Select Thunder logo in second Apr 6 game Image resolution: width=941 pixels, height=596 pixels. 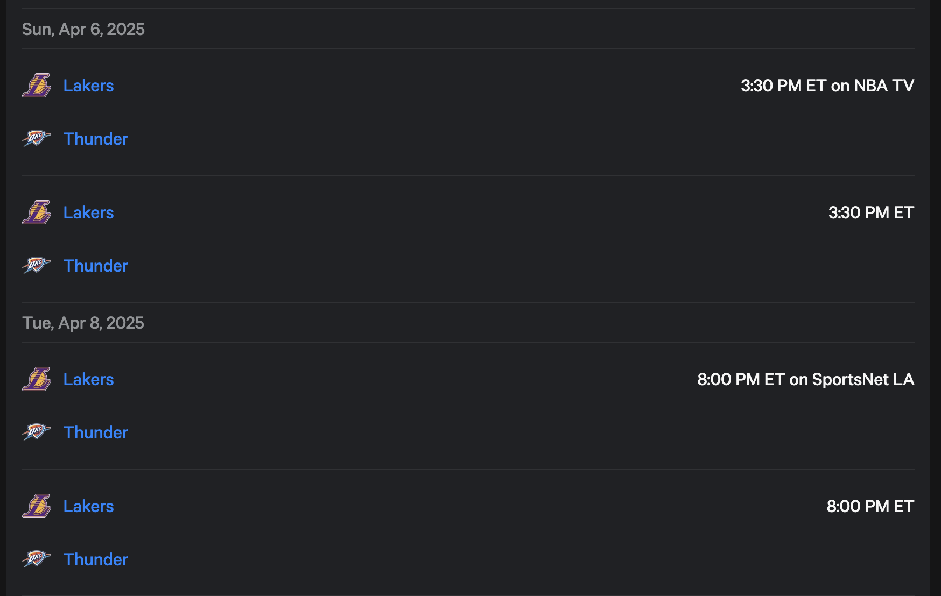pos(37,265)
